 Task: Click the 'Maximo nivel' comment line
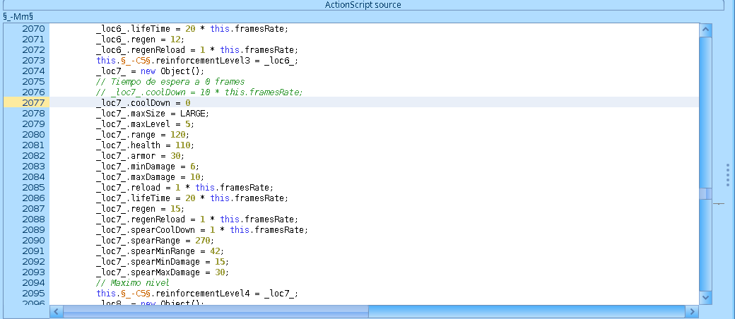[132, 282]
